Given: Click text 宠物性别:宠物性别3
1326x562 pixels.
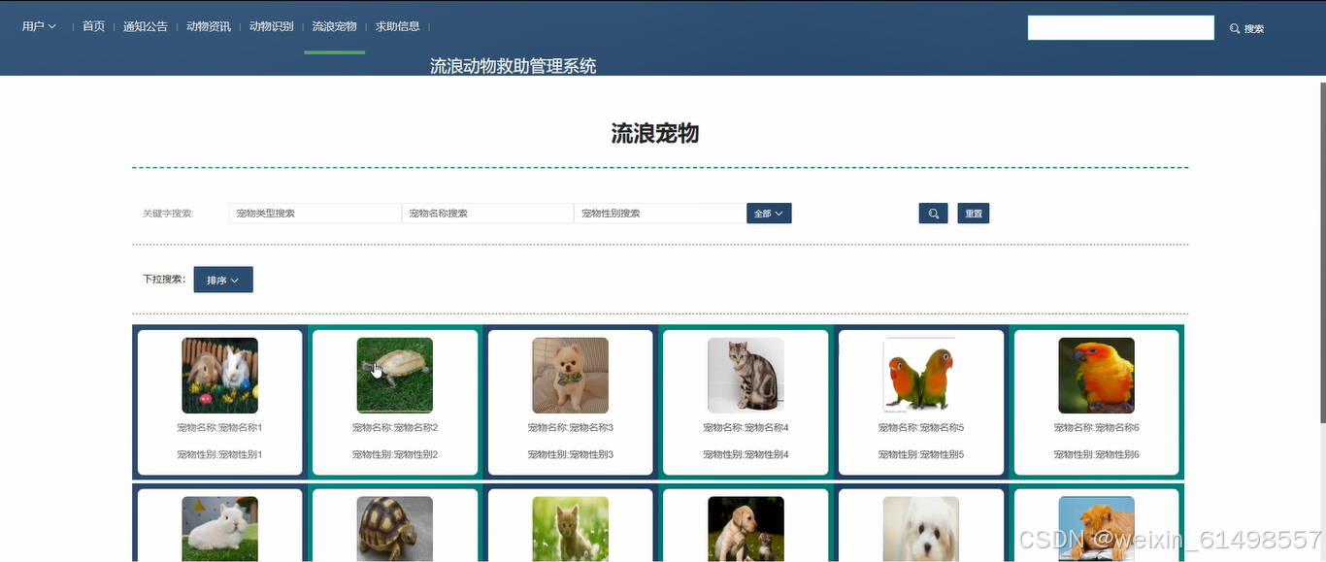Looking at the screenshot, I should [571, 455].
